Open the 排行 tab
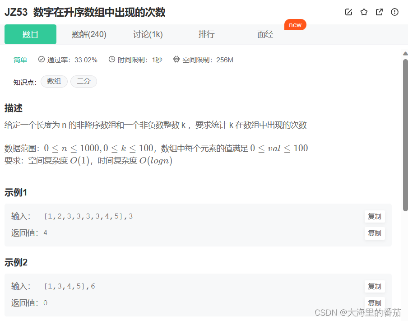The height and width of the screenshot is (321, 408). pos(207,34)
